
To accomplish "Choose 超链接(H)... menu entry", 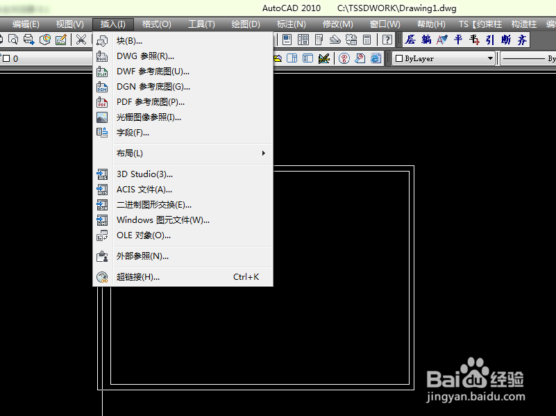I will tap(183, 276).
